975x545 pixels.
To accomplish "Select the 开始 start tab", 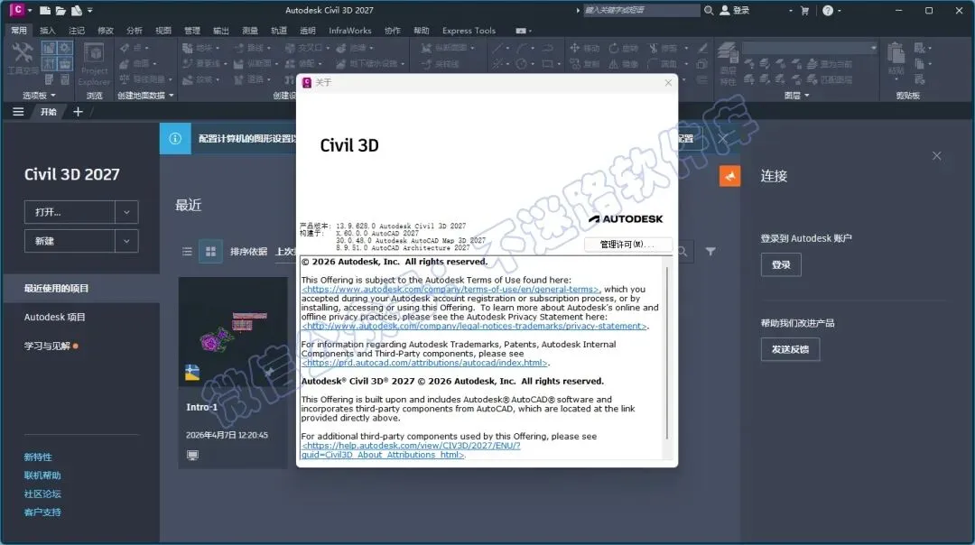I will coord(49,112).
